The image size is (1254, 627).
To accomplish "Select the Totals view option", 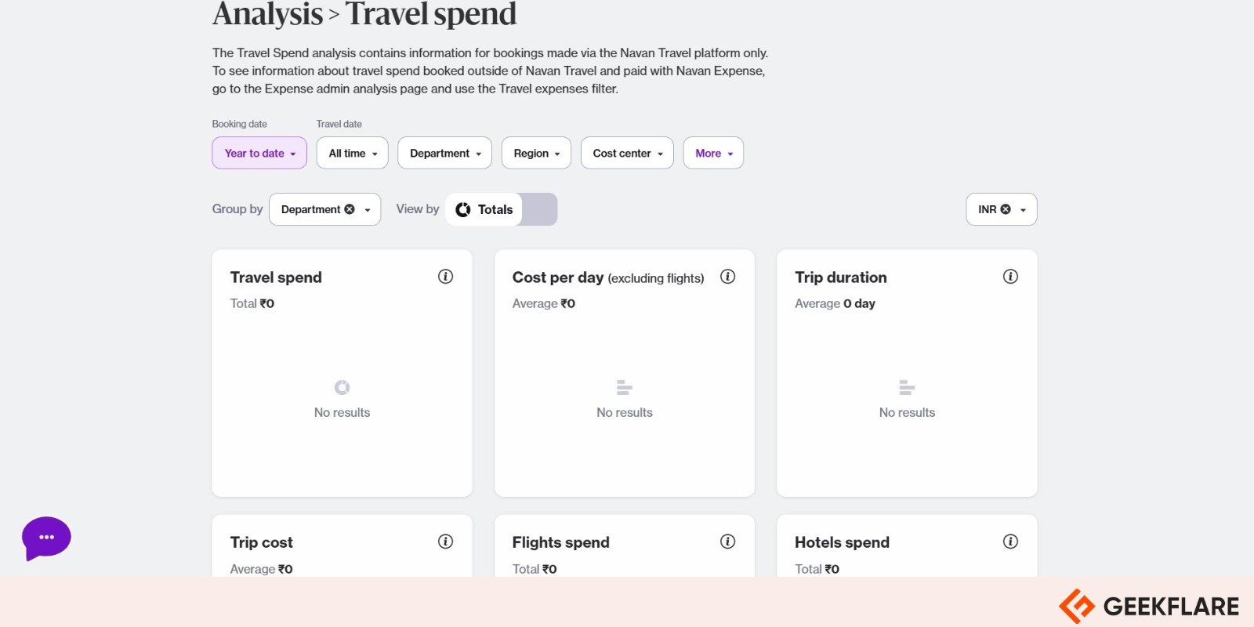I will pyautogui.click(x=484, y=209).
